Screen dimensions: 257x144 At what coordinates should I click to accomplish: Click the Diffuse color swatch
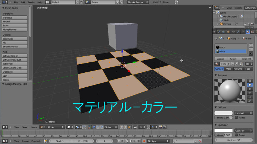click(x=223, y=113)
